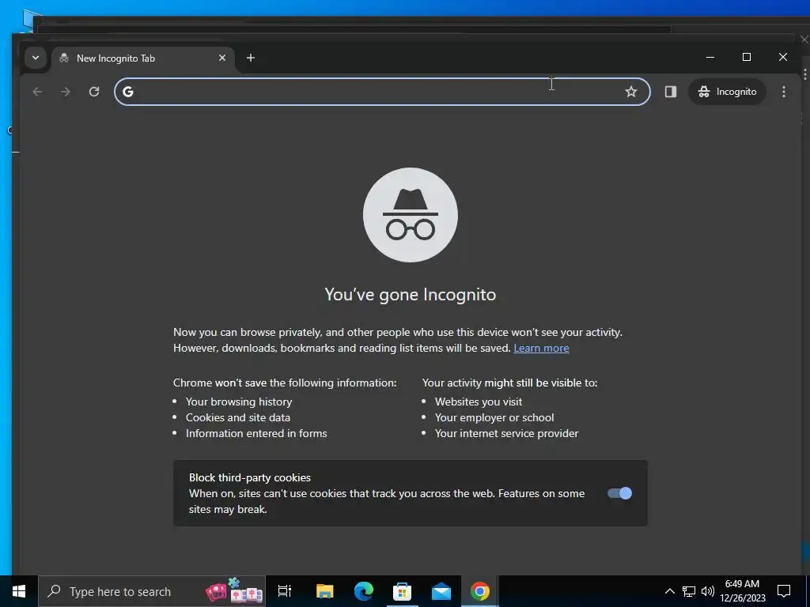Close the New Incognito Tab
The image size is (810, 607).
[222, 58]
